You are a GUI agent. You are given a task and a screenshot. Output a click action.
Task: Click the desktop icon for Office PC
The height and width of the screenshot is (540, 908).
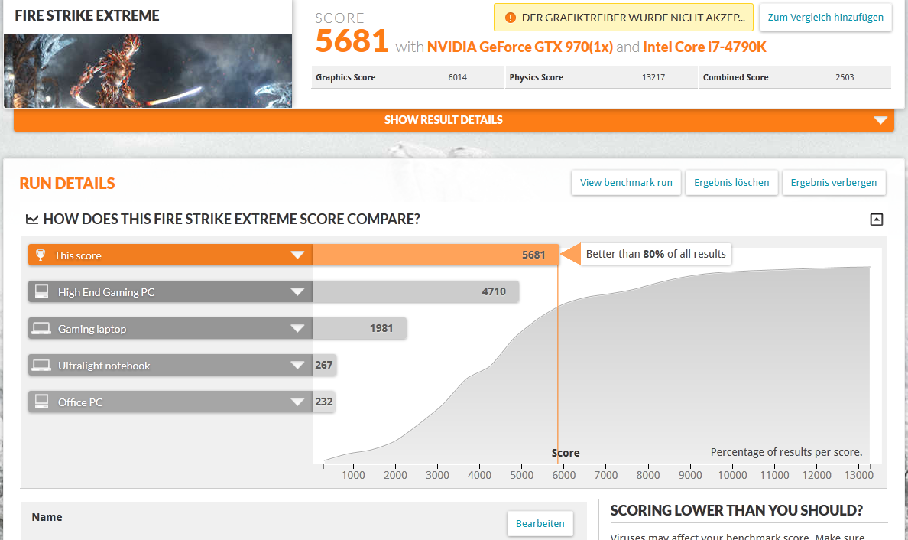tap(42, 402)
